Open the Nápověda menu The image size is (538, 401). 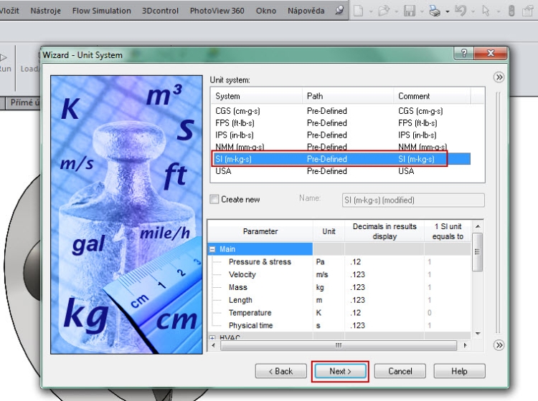click(306, 11)
